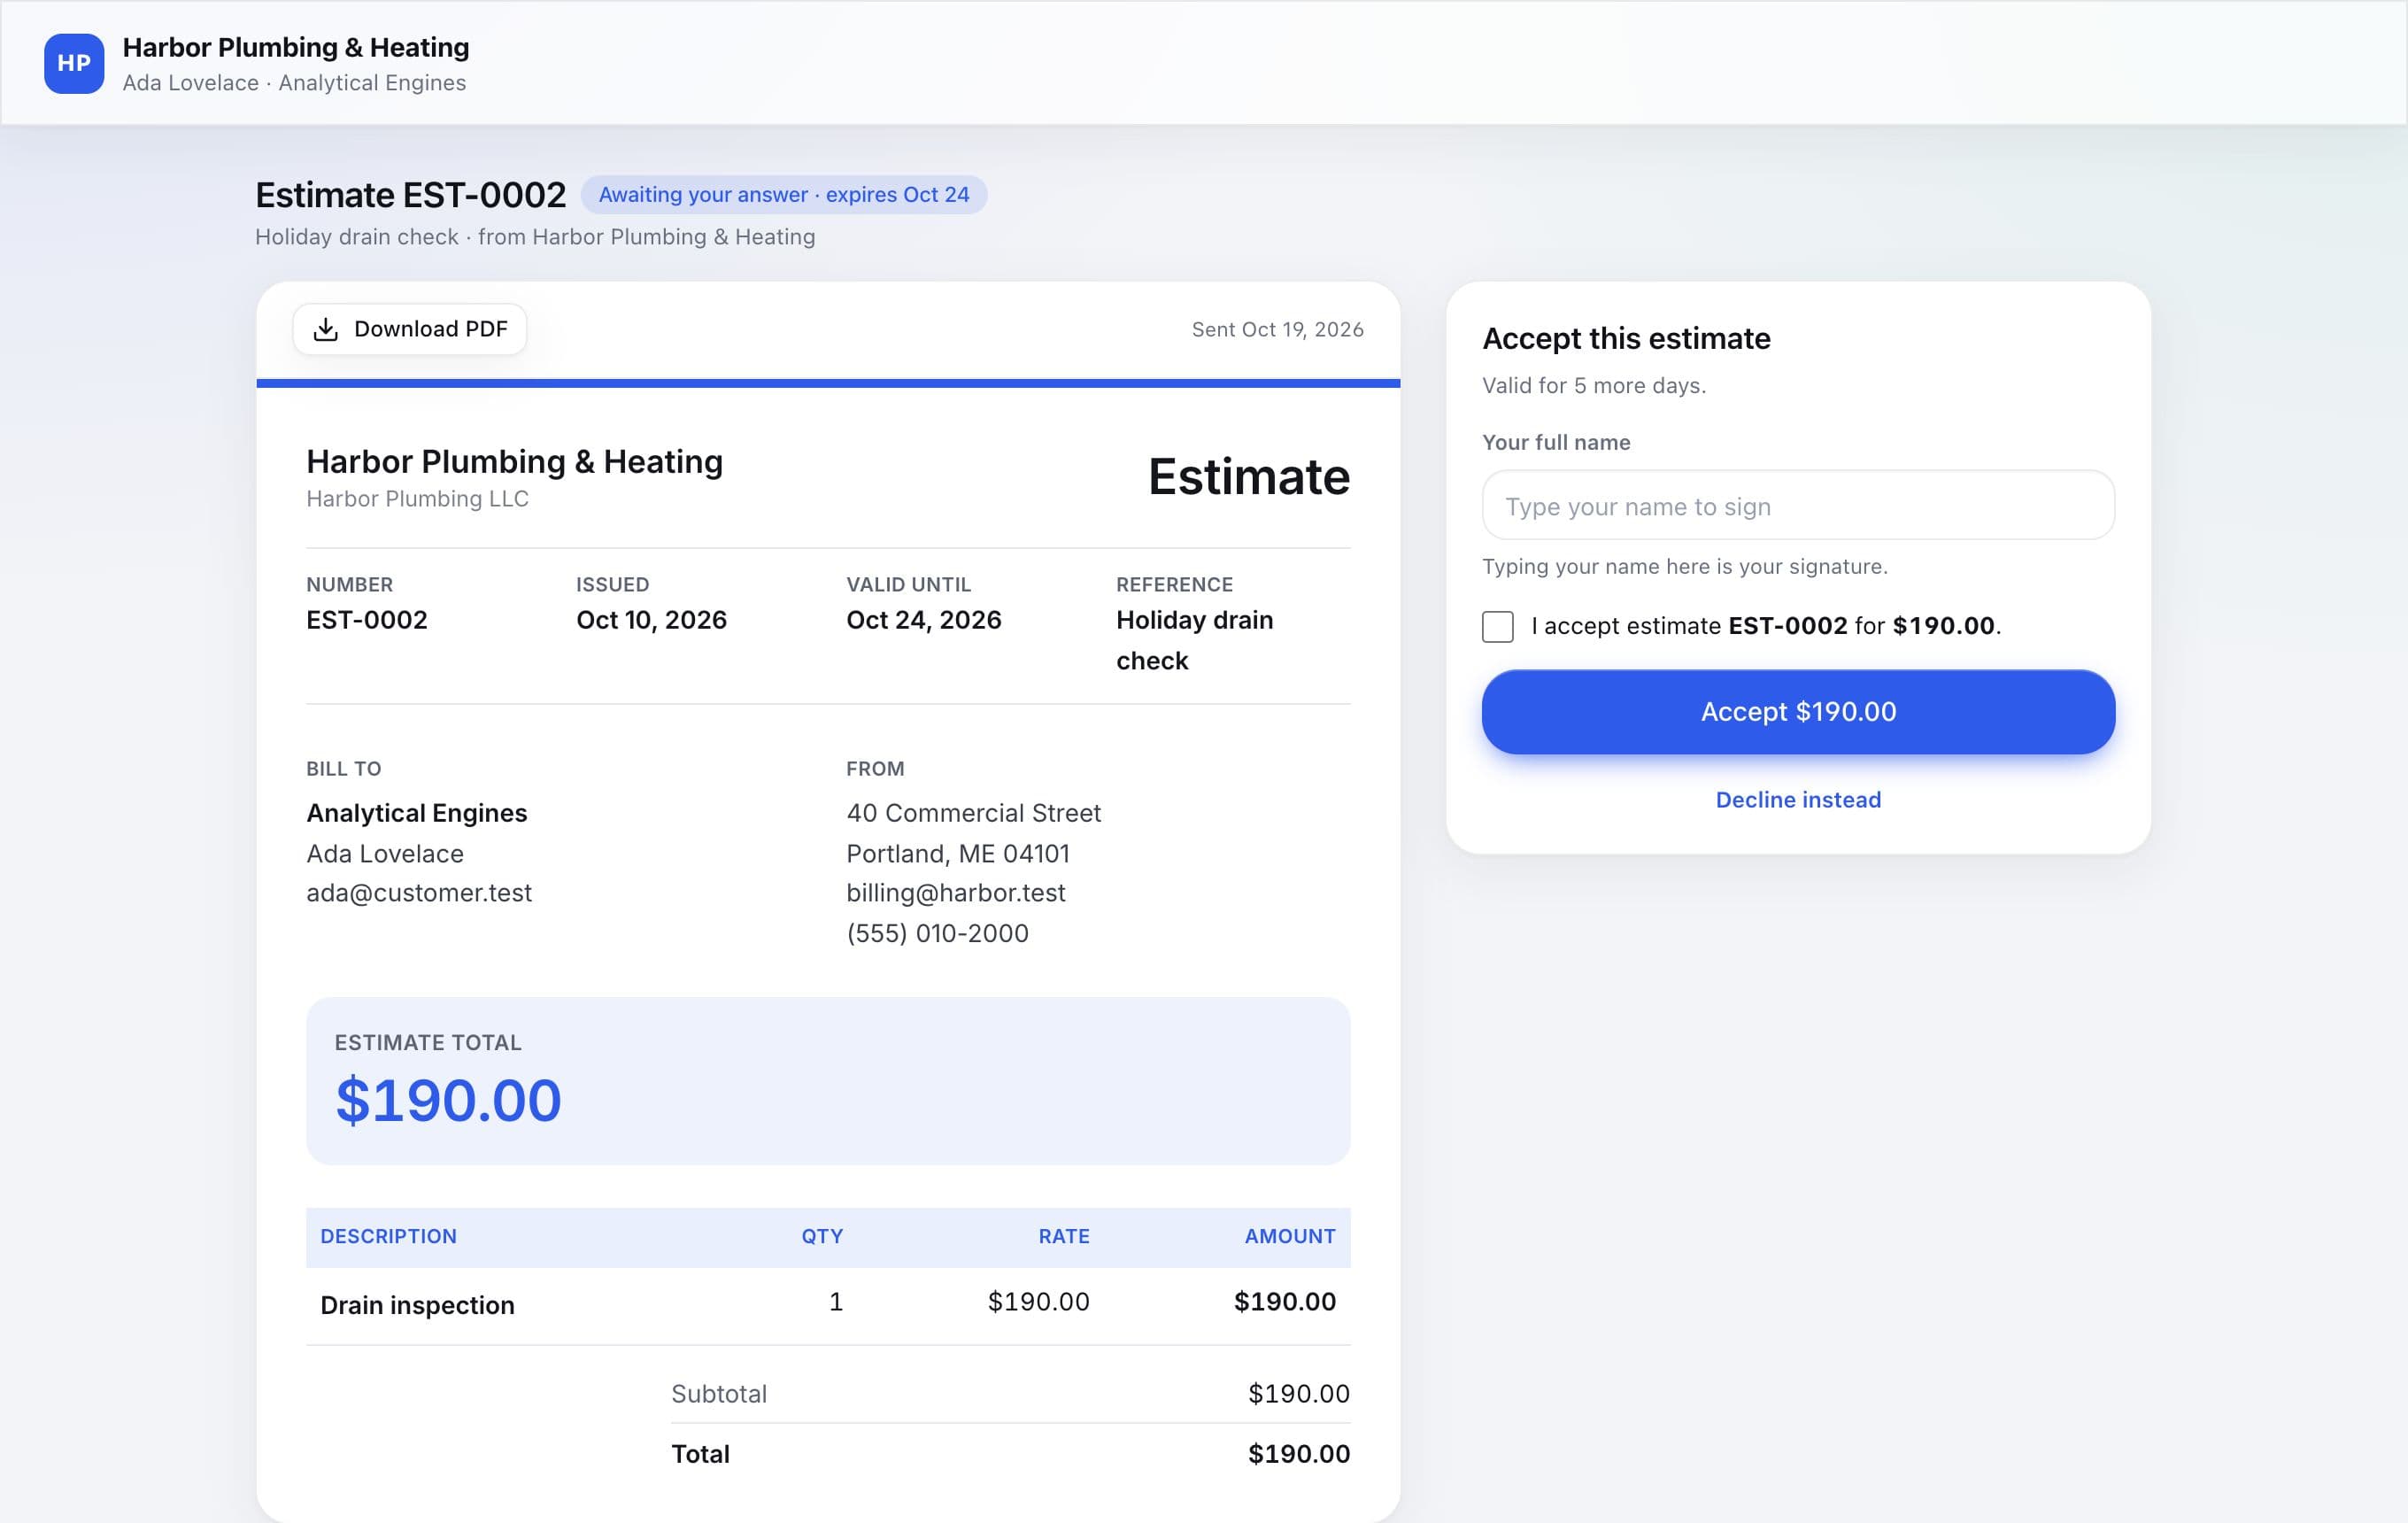Click the 'Drain inspection' line item
The height and width of the screenshot is (1523, 2408).
417,1305
